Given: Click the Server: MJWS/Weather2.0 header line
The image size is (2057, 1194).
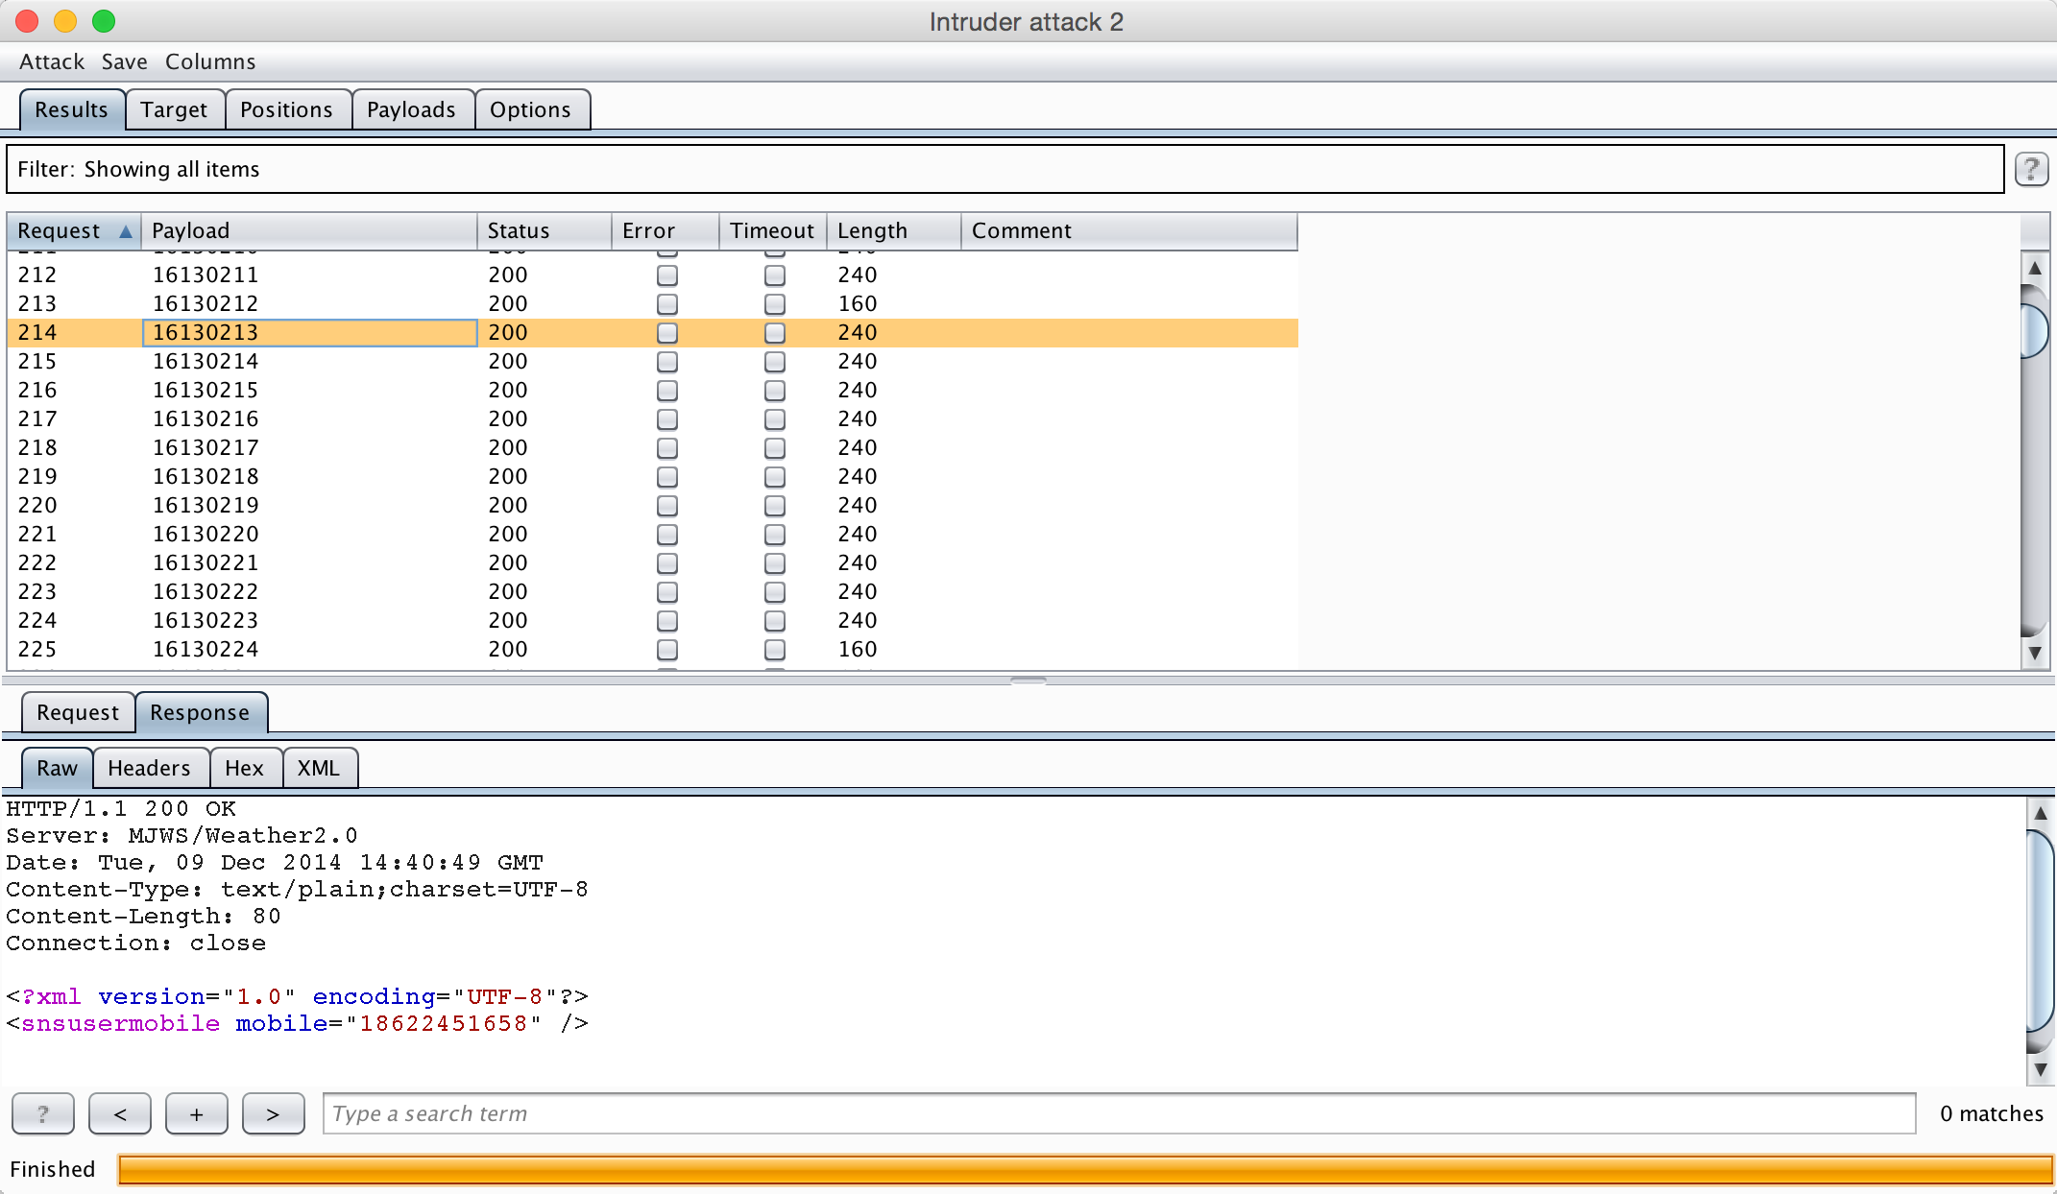Looking at the screenshot, I should tap(181, 836).
